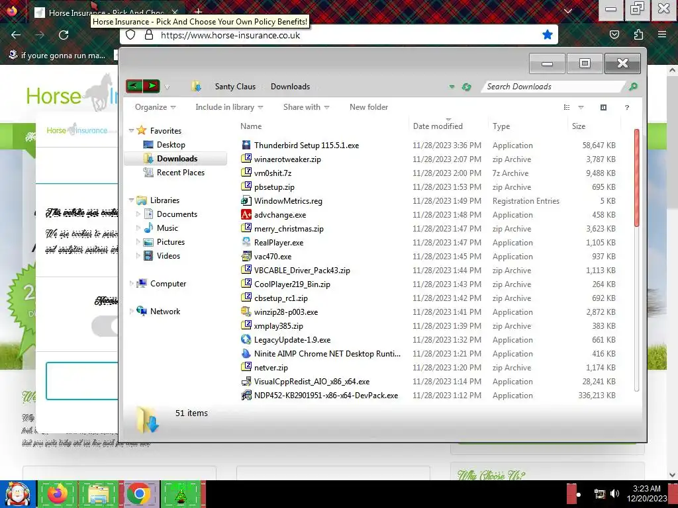The image size is (678, 508).
Task: Open the view options dropdown arrow
Action: pos(581,107)
